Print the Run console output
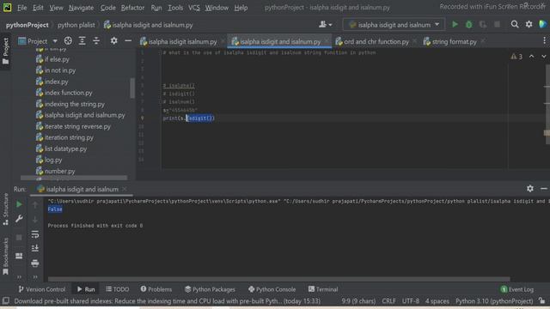Screen dimensions: 550x309 (35, 264)
